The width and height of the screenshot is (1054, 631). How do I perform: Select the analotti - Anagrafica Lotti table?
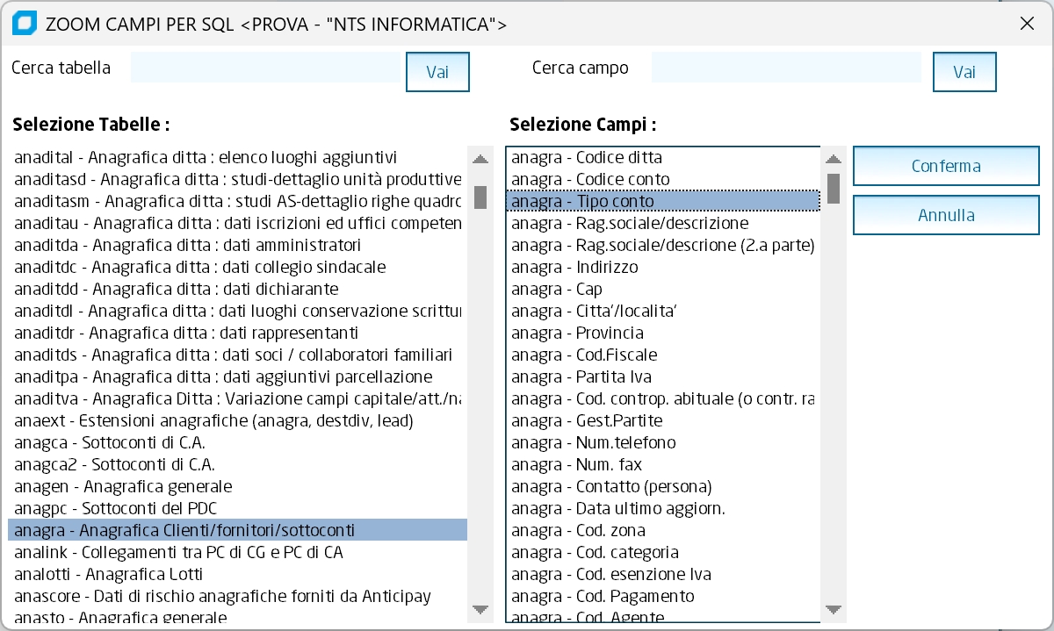(109, 574)
